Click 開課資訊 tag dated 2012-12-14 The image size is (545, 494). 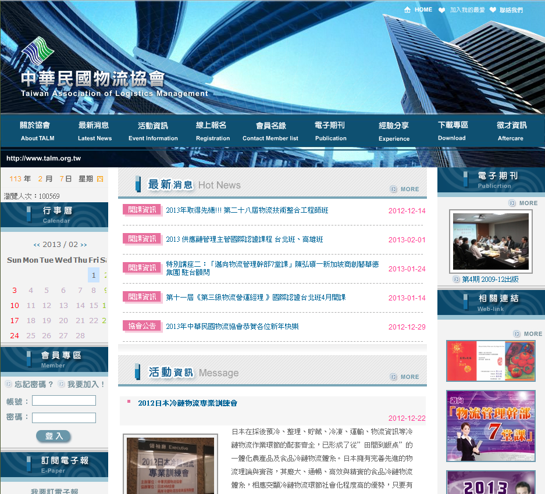(142, 210)
